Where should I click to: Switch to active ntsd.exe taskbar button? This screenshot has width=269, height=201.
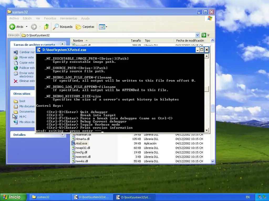coord(134,197)
